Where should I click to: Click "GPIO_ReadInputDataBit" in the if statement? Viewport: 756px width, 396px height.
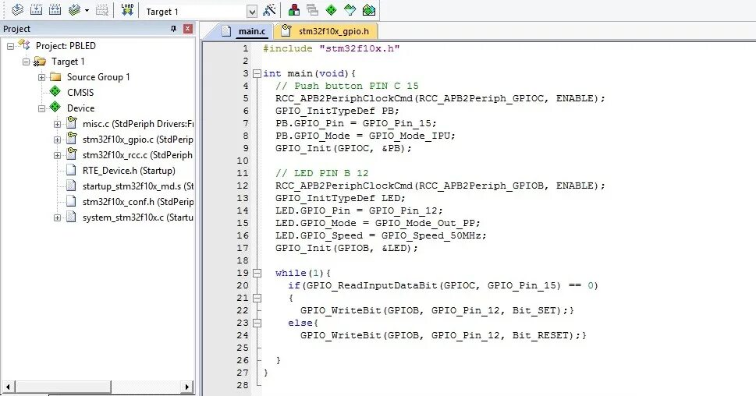(371, 285)
